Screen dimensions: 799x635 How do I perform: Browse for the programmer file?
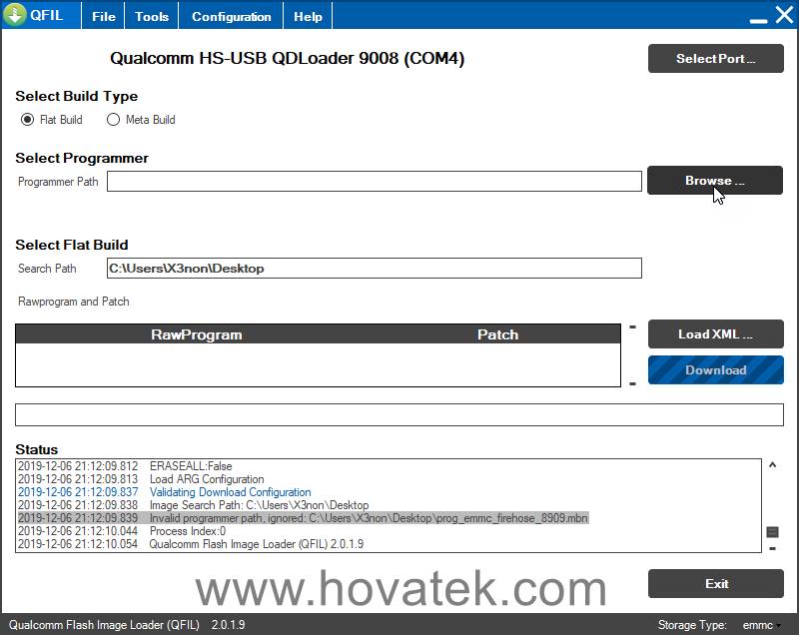[714, 181]
